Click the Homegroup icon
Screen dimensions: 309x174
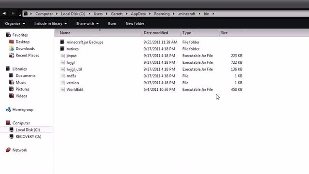tap(8, 109)
